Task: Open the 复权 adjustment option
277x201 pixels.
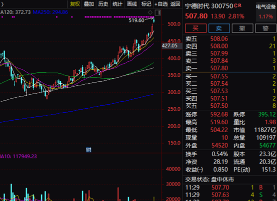Action: pyautogui.click(x=75, y=4)
